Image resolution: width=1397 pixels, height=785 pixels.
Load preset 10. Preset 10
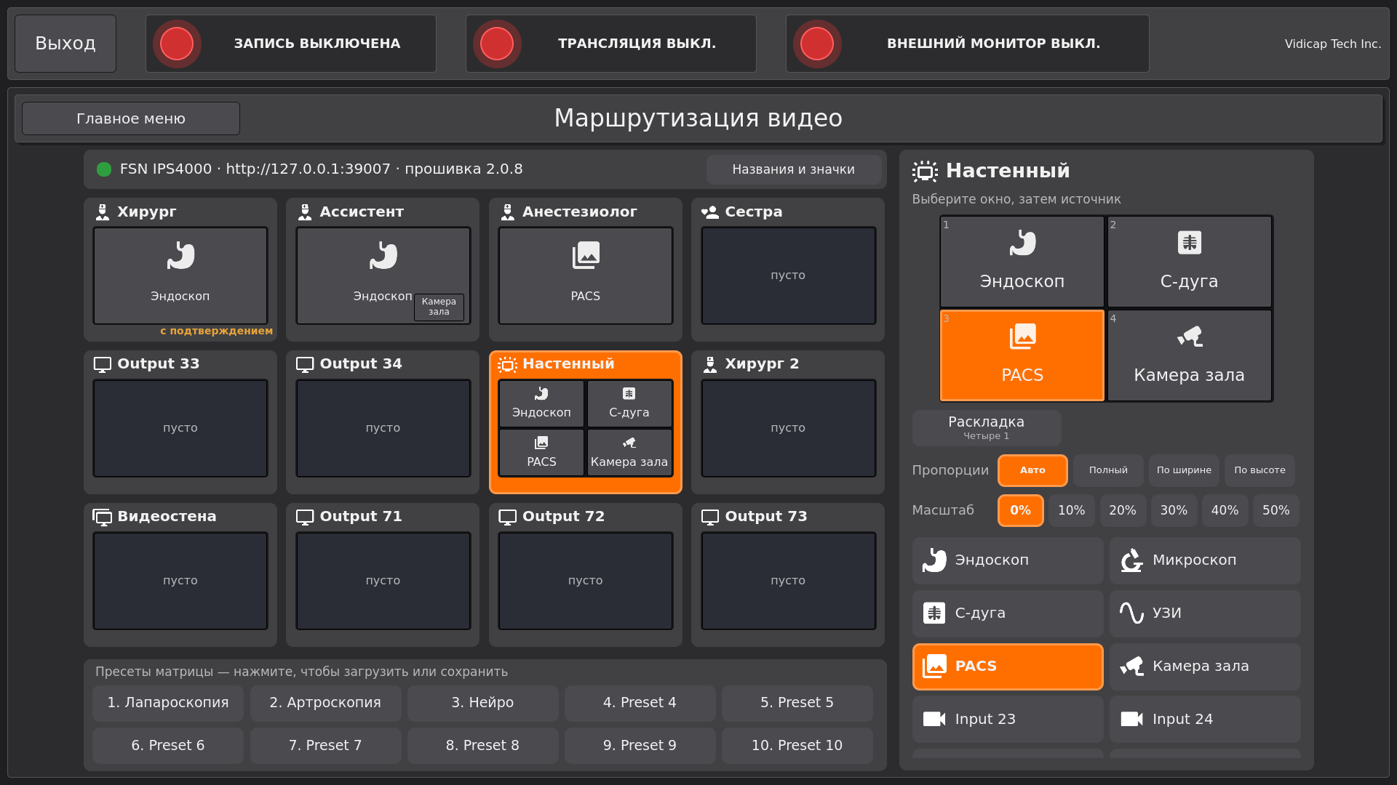797,746
